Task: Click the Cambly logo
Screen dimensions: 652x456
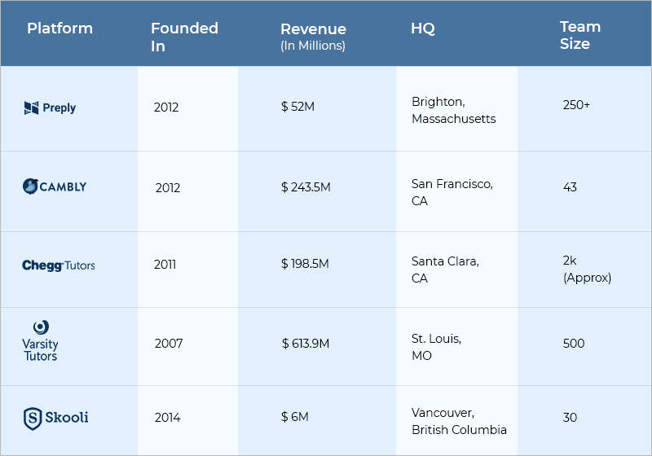Action: coord(55,186)
